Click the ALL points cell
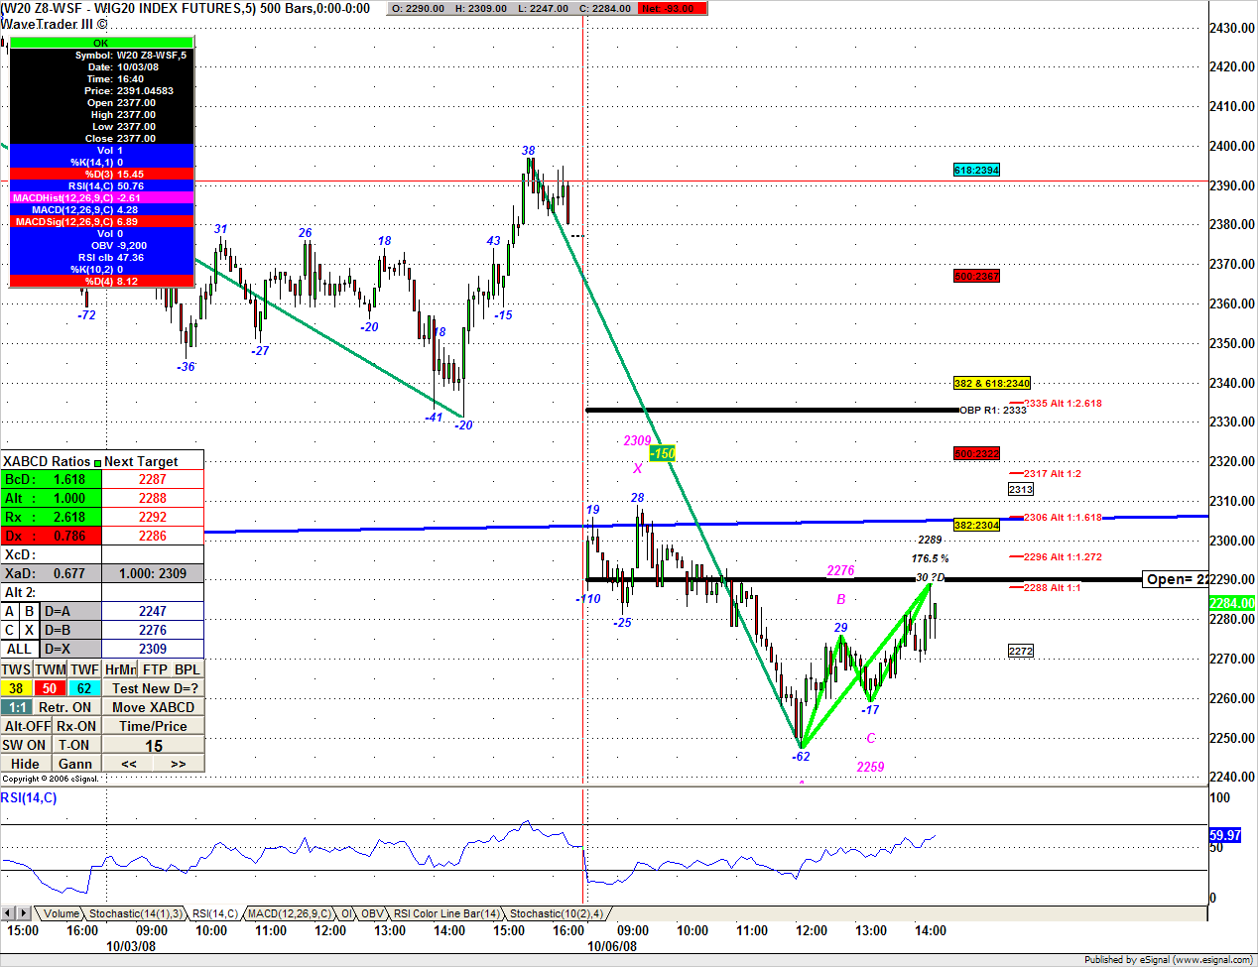Viewport: 1258px width, 967px height. coord(20,649)
